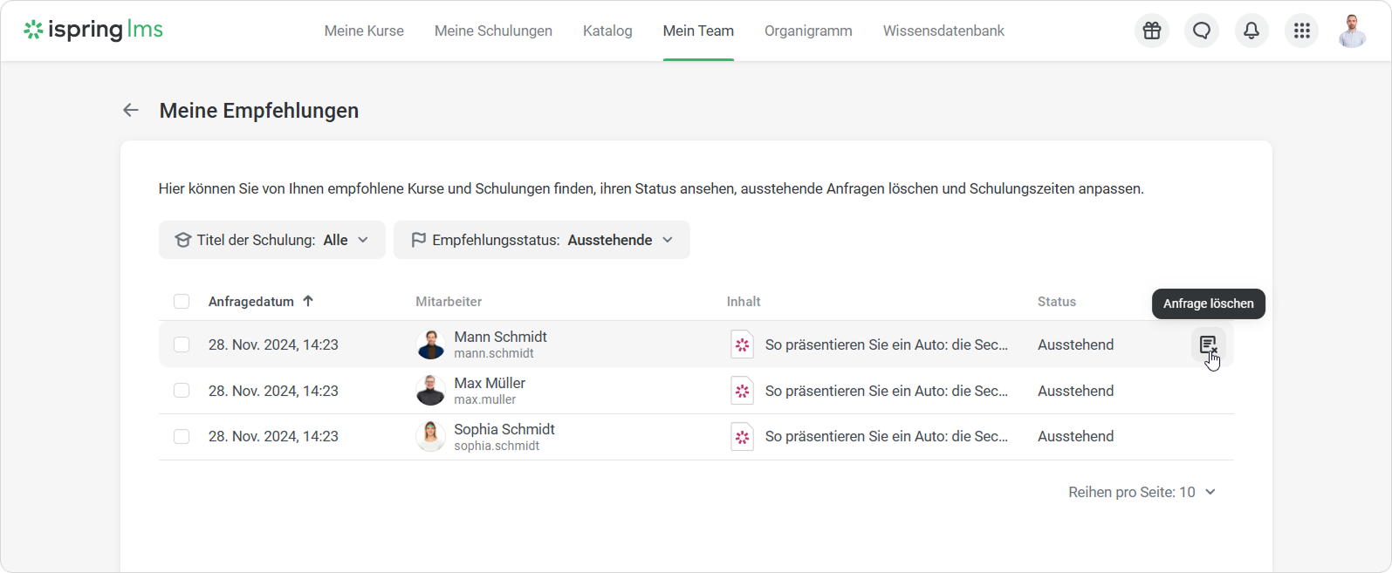Open the apps grid menu
Screen dimensions: 1392x573
pyautogui.click(x=1301, y=31)
